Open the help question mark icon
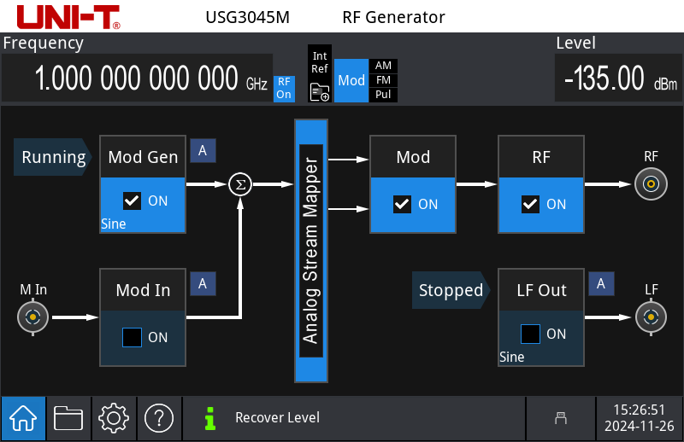 coord(159,418)
